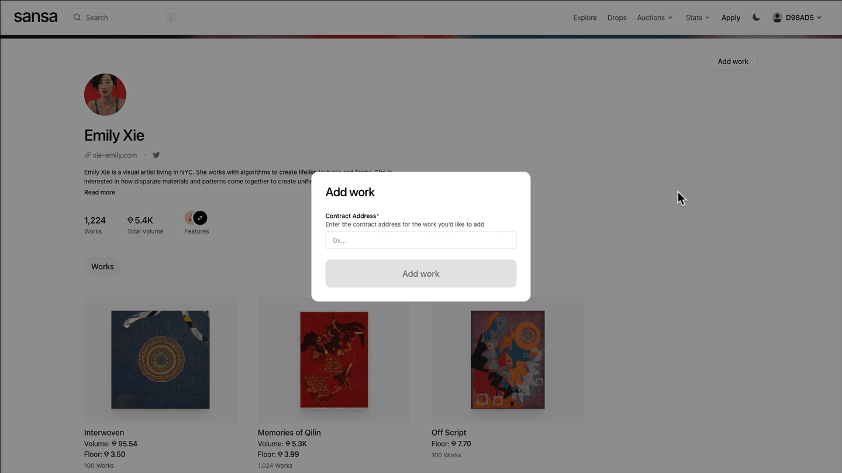This screenshot has height=473, width=842.
Task: Open the Interwoven artwork thumbnail
Action: tap(160, 360)
